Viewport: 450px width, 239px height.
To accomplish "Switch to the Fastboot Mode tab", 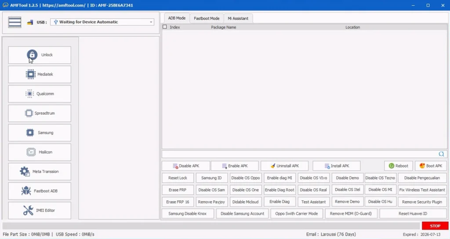I will point(207,18).
